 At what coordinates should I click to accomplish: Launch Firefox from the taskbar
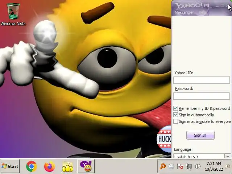[50, 166]
